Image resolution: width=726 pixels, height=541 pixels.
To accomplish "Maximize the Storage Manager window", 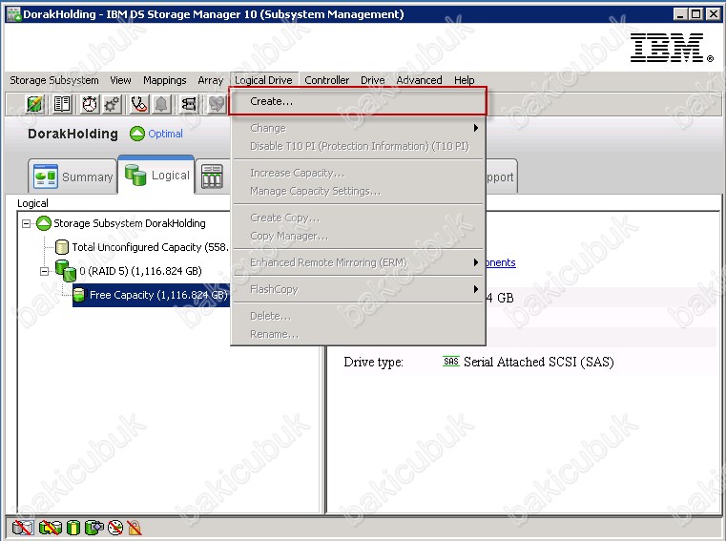I will coord(695,14).
